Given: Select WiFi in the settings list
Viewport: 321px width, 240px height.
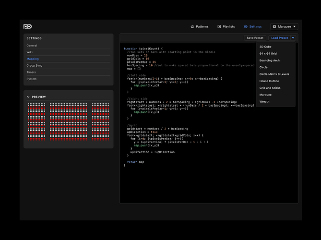Looking at the screenshot, I should pos(69,52).
